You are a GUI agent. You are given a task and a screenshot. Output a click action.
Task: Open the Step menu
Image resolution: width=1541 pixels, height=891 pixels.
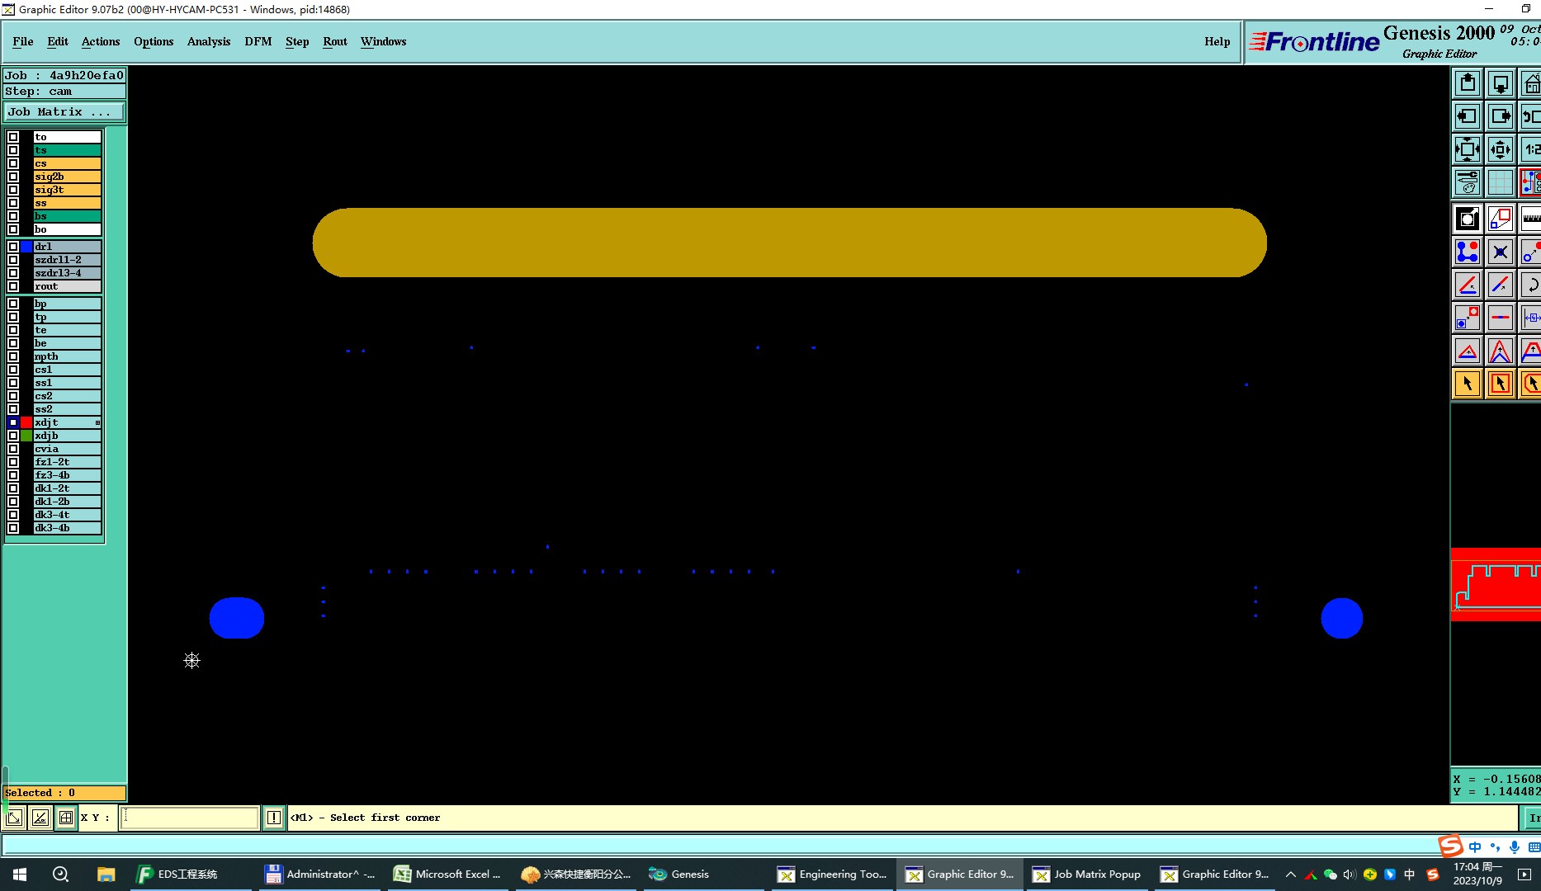click(x=297, y=41)
